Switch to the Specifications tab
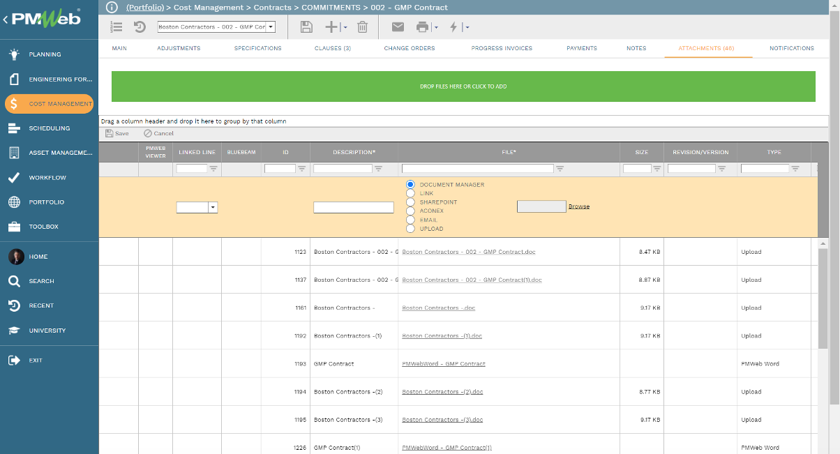Viewport: 840px width, 454px height. point(258,48)
